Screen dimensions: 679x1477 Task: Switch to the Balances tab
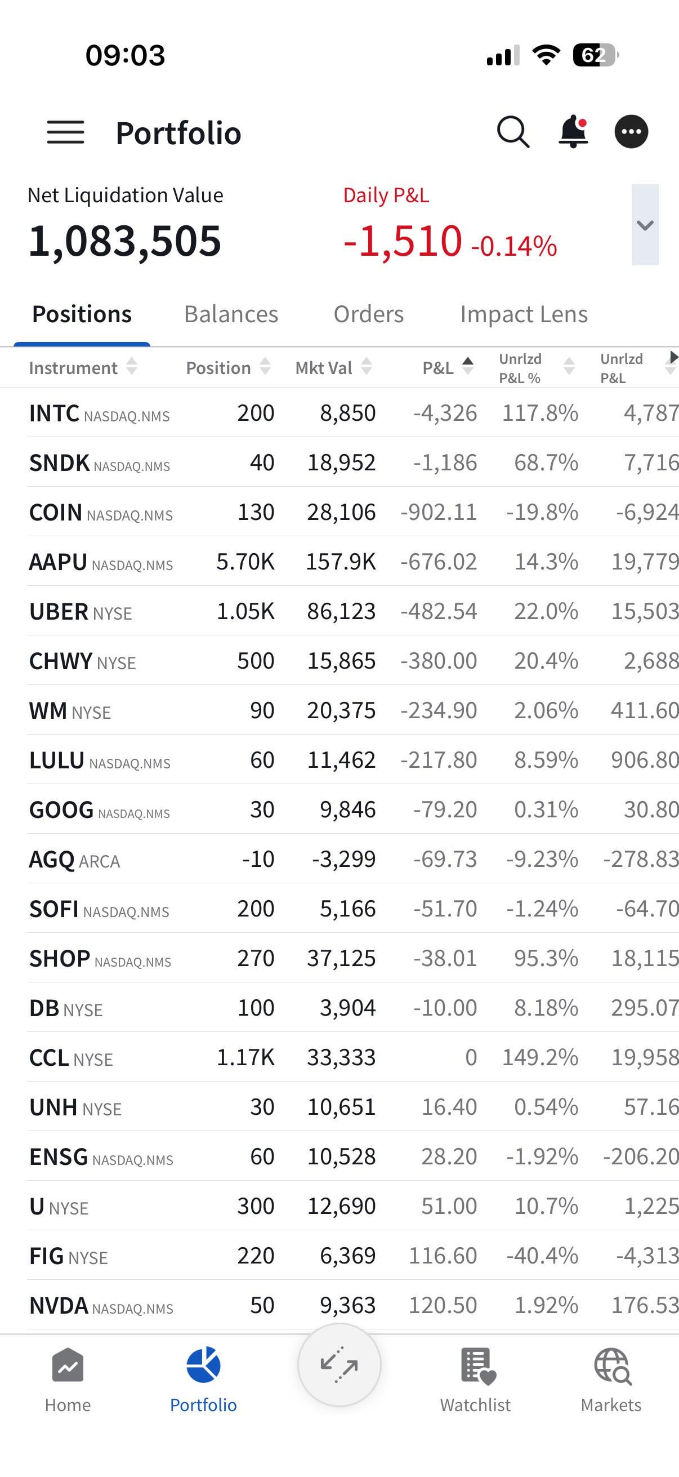click(x=231, y=314)
